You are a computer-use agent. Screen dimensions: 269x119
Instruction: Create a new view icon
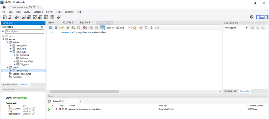click(x=35, y=17)
